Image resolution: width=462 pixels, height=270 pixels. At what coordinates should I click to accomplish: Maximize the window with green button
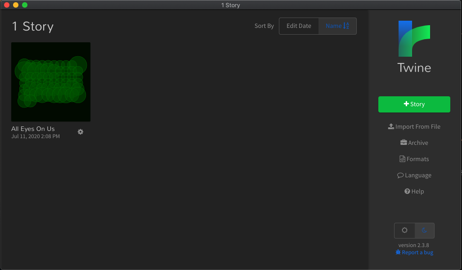25,5
